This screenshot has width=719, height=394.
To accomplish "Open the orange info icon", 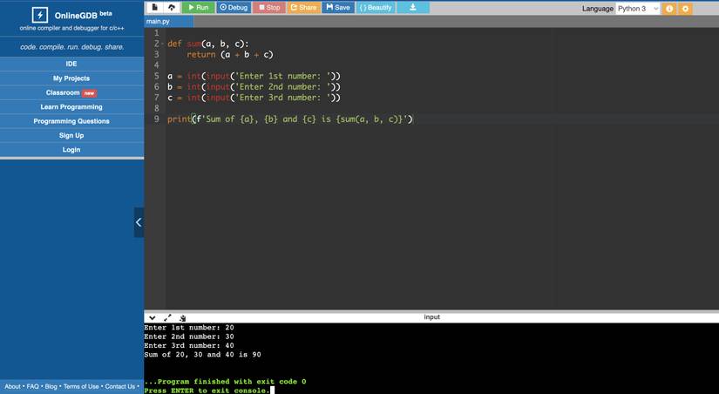I will (669, 8).
